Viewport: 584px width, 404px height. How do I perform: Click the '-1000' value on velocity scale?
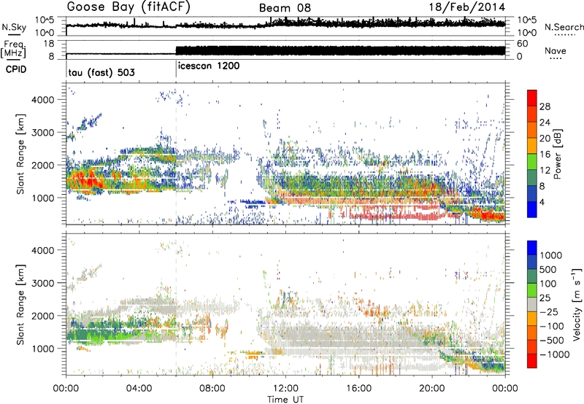tap(555, 354)
